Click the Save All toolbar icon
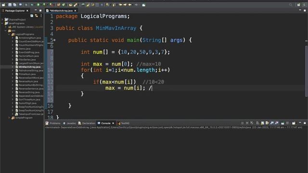 pos(14,5)
